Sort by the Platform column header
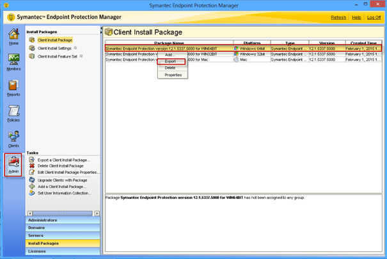Screen dimensions: 387x259 click(x=251, y=43)
